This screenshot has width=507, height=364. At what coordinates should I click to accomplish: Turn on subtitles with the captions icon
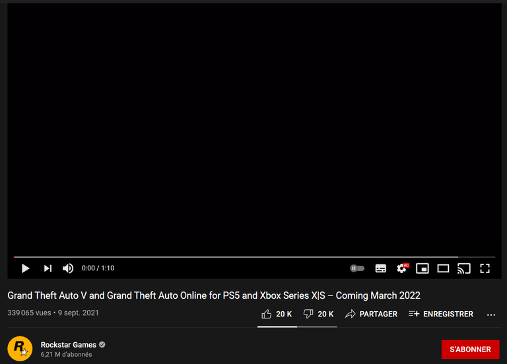click(380, 268)
